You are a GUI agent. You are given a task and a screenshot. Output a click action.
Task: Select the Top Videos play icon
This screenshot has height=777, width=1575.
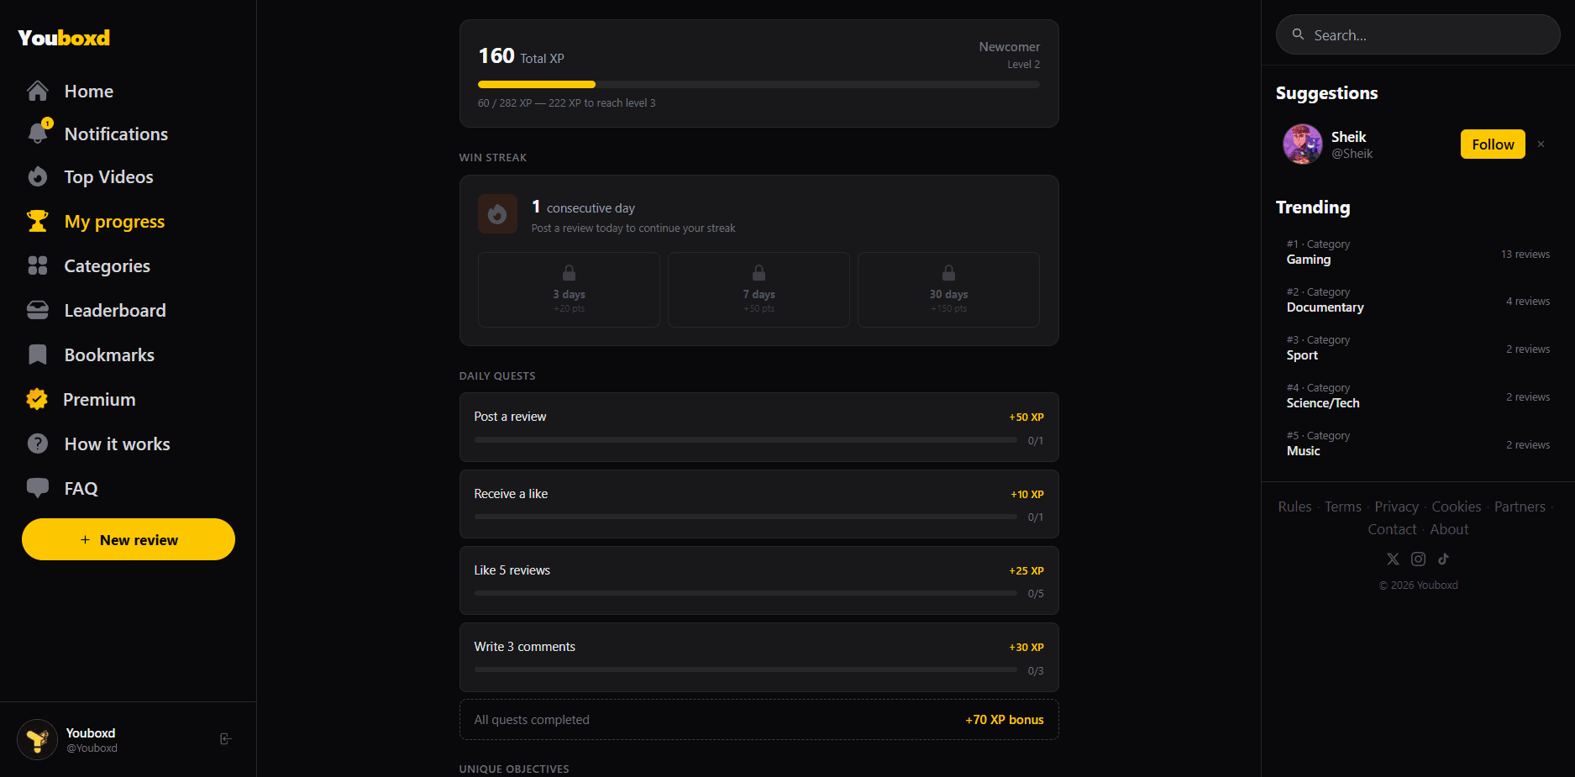pos(38,176)
